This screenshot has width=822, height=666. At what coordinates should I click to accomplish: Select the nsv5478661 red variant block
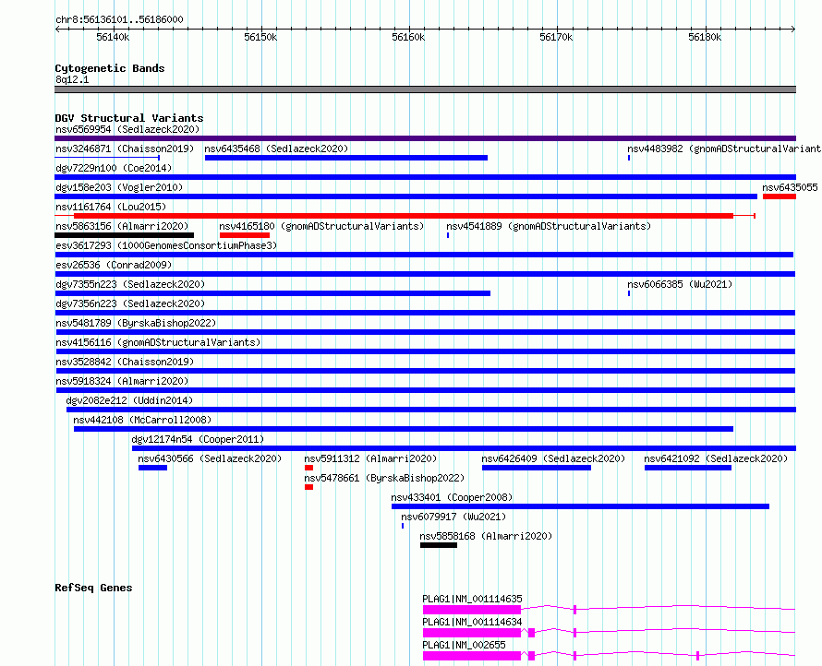(308, 487)
